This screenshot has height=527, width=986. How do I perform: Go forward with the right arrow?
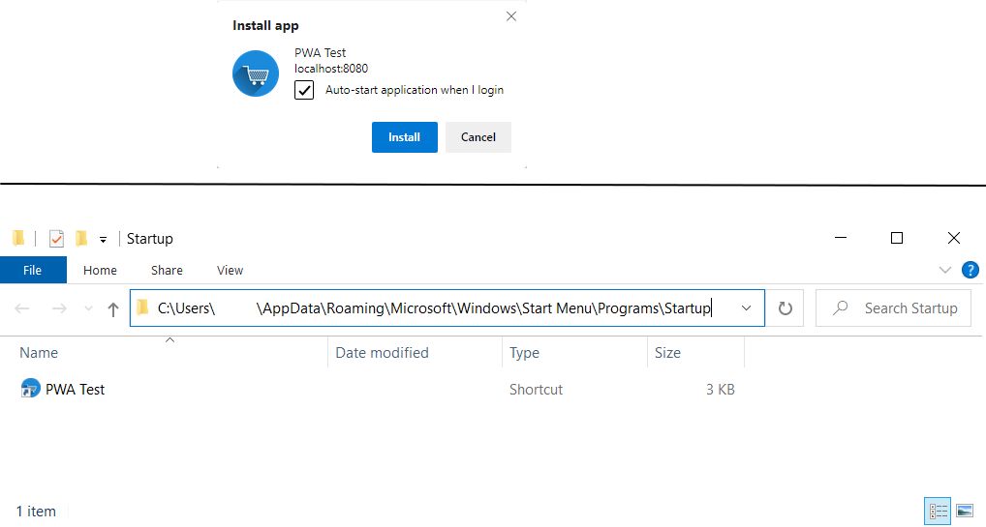59,308
